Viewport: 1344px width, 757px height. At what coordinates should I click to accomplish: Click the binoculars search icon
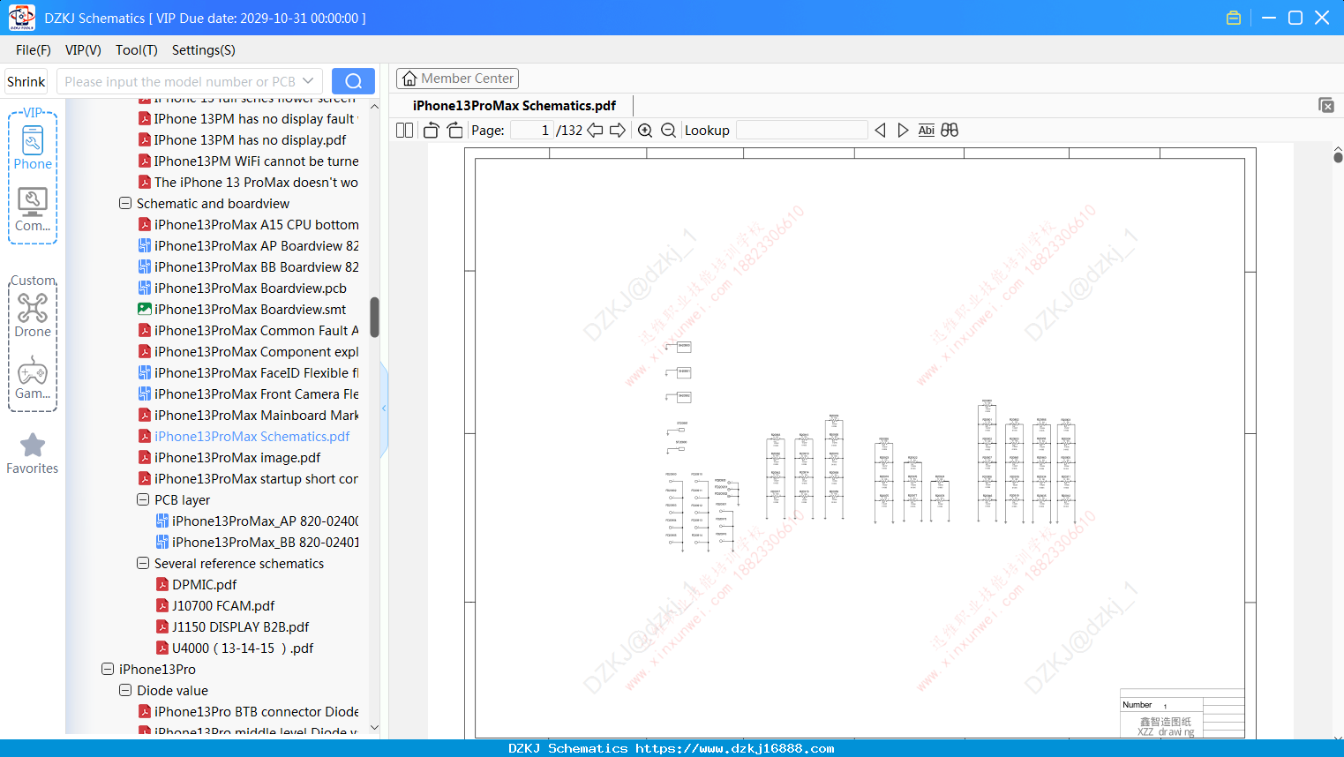[x=950, y=131]
